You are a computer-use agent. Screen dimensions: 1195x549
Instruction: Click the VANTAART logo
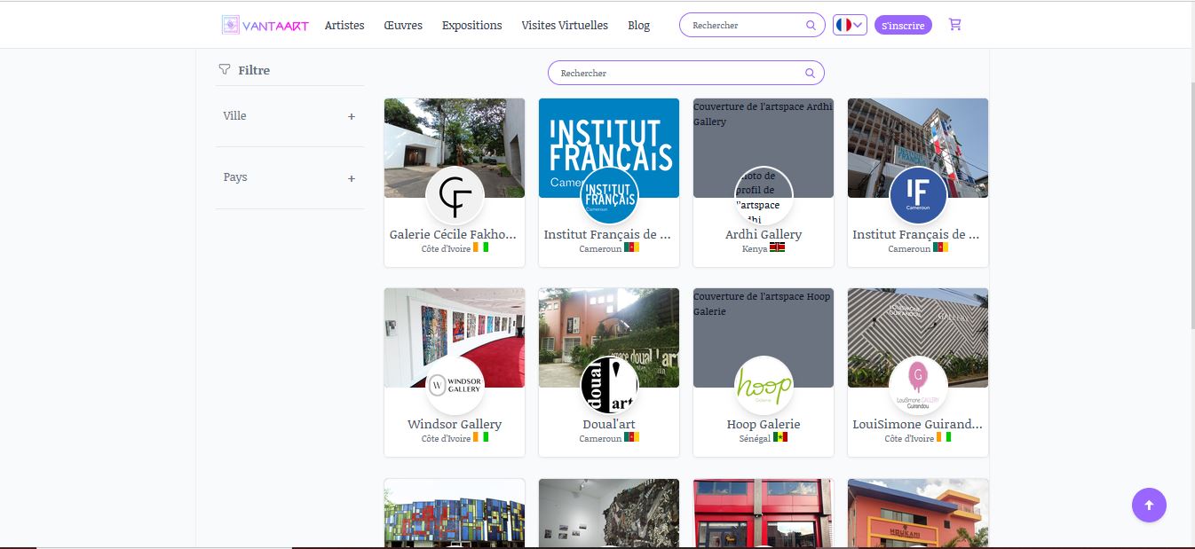[x=265, y=25]
